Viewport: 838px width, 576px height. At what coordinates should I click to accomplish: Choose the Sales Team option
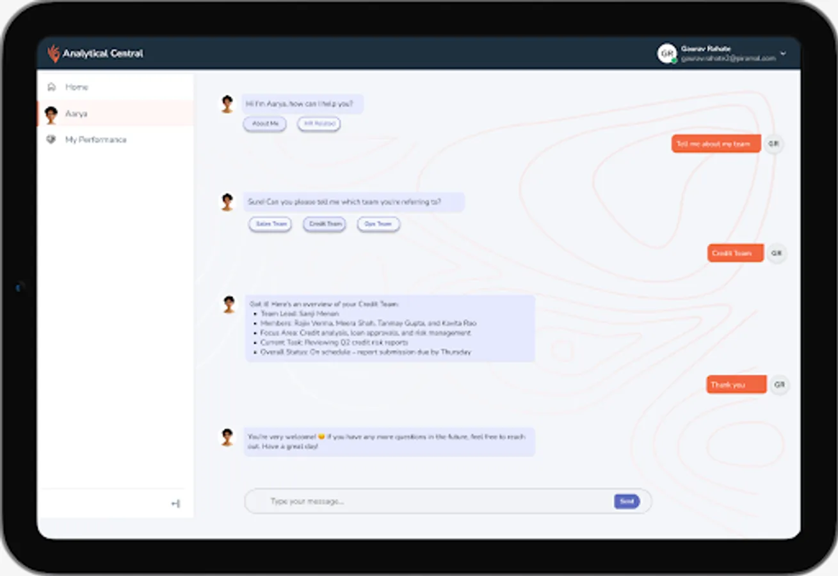(270, 225)
